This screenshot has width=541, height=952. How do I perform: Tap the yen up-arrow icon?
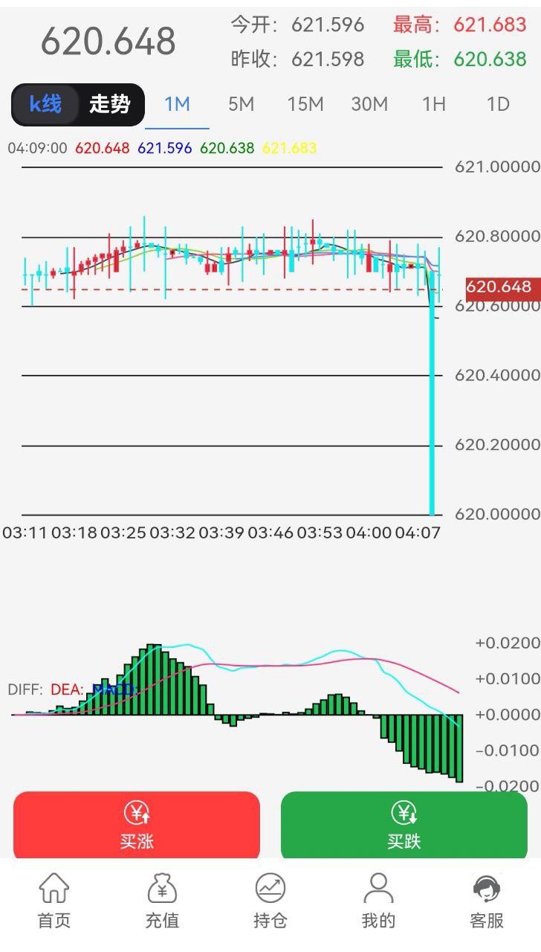pyautogui.click(x=137, y=813)
